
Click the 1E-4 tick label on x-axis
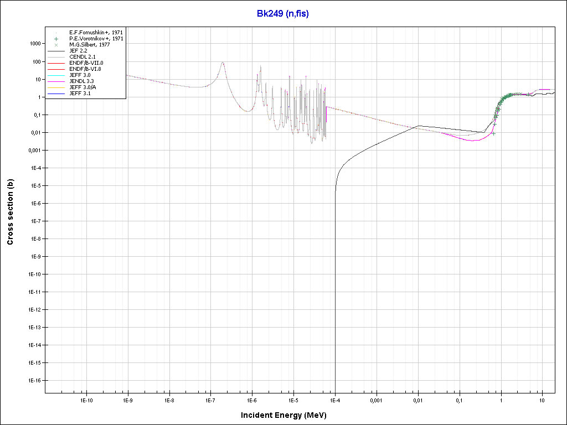click(334, 399)
